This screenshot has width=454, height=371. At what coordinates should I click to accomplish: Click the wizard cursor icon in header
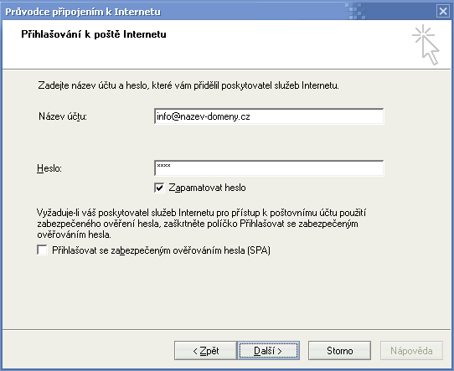click(x=426, y=44)
